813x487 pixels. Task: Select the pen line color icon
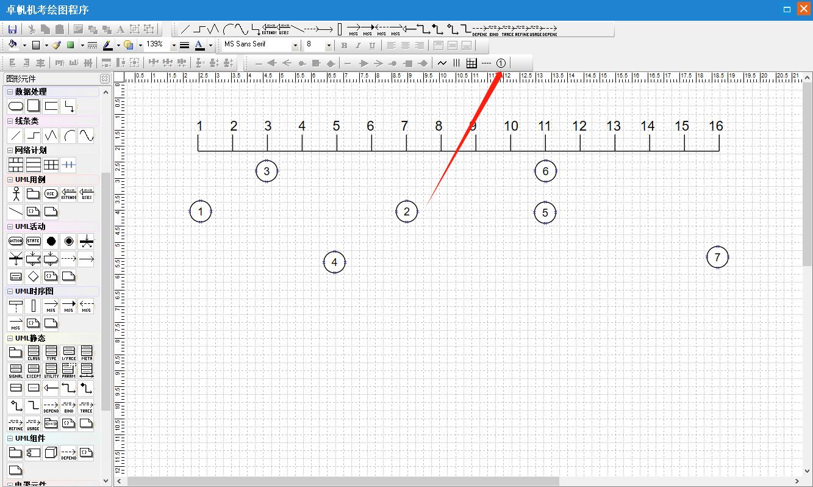107,45
